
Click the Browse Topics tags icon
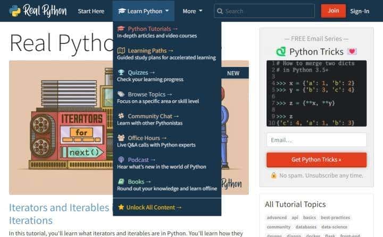tap(121, 94)
